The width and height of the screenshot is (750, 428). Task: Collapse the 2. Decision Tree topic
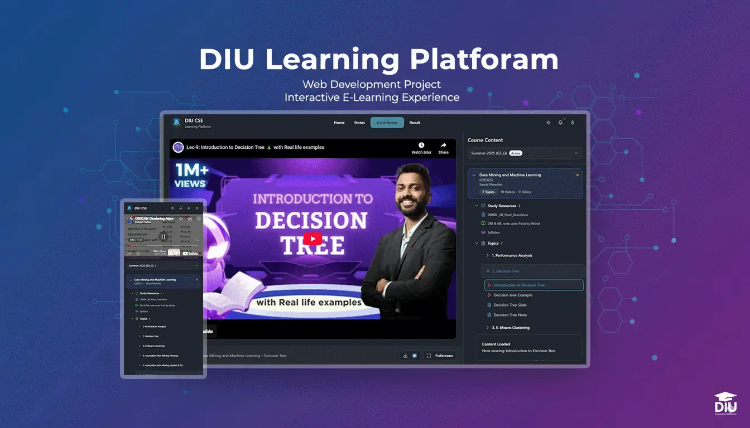[489, 270]
